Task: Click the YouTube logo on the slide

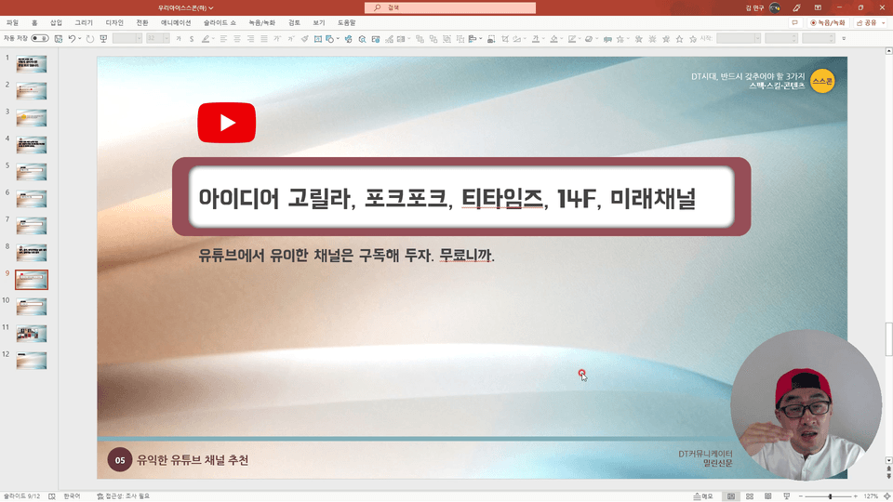Action: [x=227, y=123]
